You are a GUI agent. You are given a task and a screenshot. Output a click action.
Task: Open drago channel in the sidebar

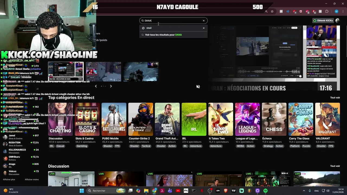21,165
